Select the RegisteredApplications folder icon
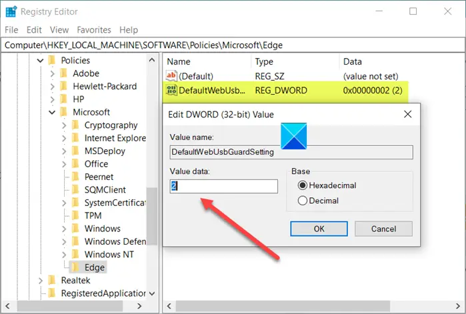466x314 pixels. pyautogui.click(x=52, y=293)
